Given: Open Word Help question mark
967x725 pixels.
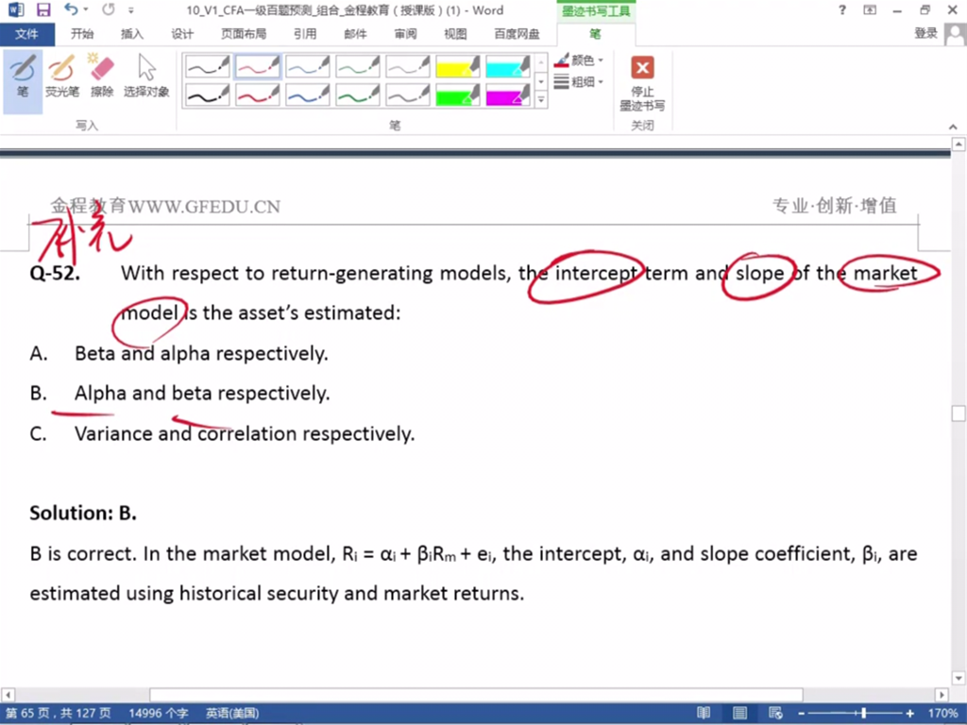Looking at the screenshot, I should 842,9.
